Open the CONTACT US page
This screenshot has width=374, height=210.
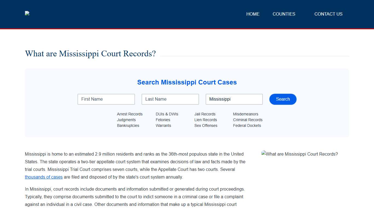coord(328,14)
